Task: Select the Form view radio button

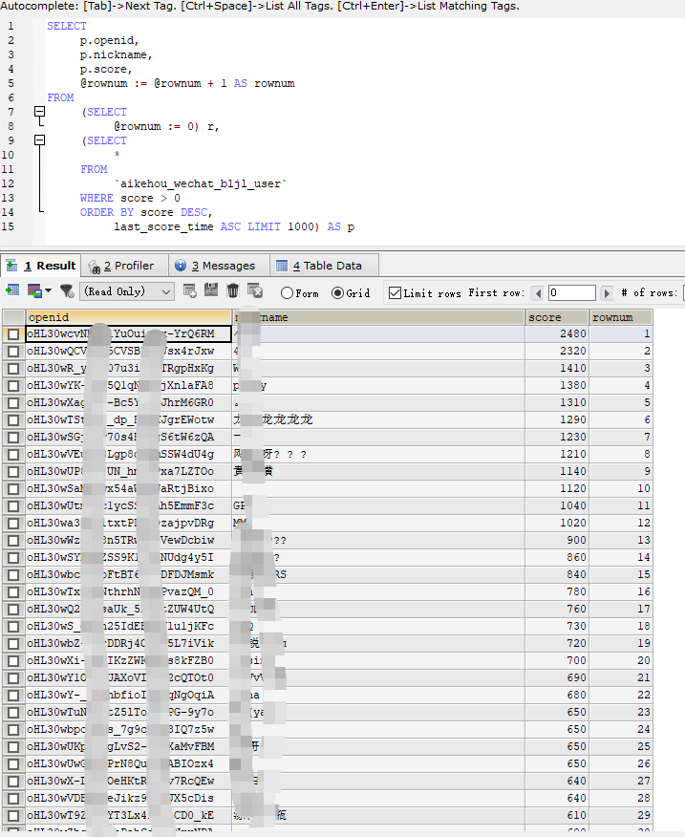Action: pyautogui.click(x=287, y=293)
